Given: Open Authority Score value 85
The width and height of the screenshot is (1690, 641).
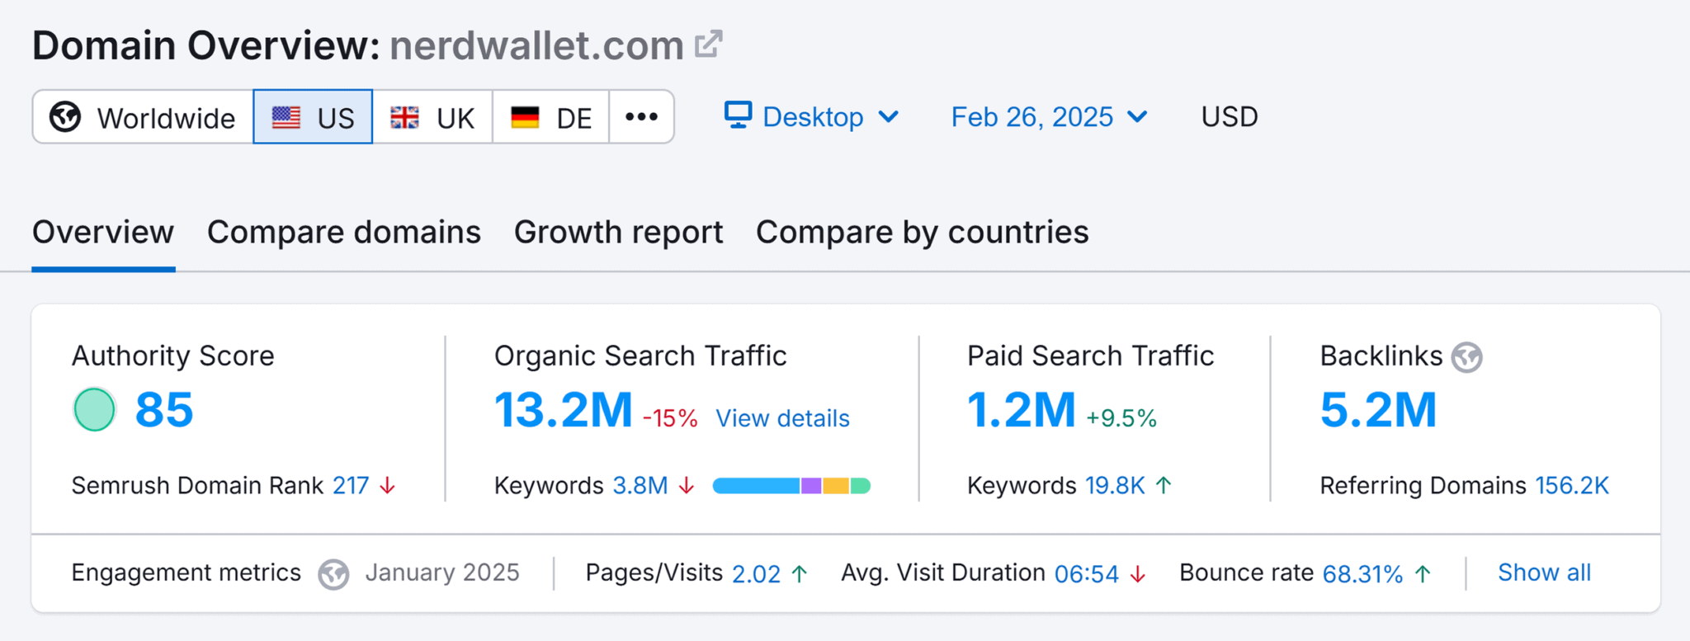Looking at the screenshot, I should point(164,409).
